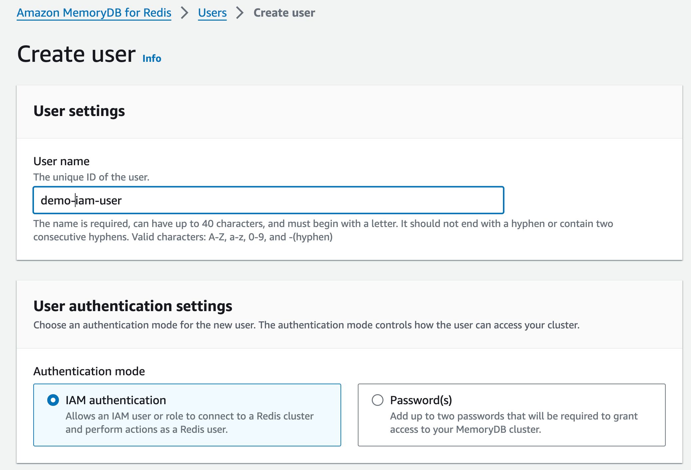Click 'Create user' breadcrumb text
691x470 pixels.
(x=284, y=13)
